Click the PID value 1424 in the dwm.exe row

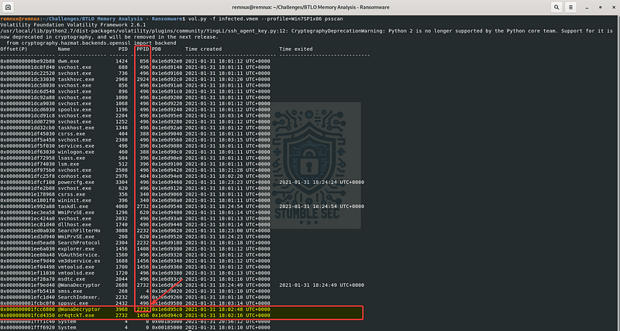(122, 61)
